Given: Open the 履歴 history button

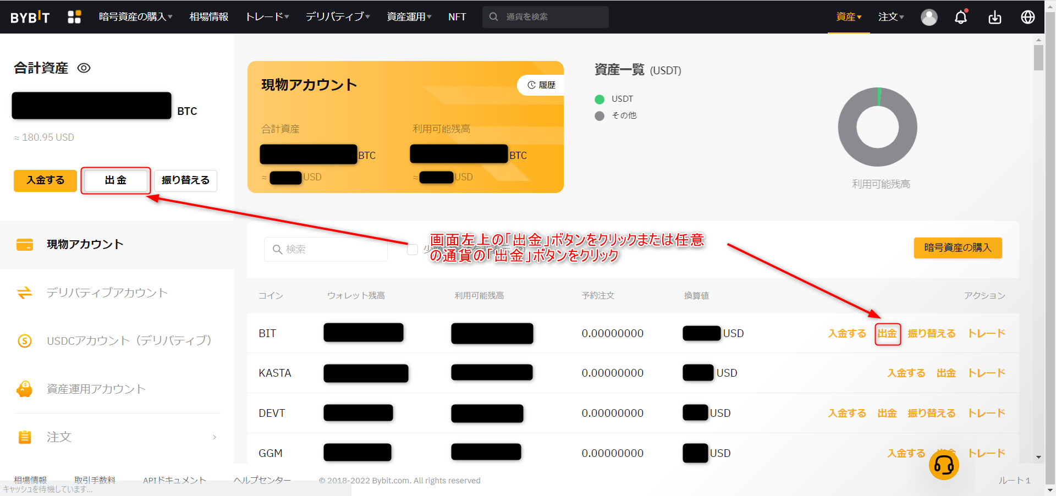Looking at the screenshot, I should (x=541, y=85).
